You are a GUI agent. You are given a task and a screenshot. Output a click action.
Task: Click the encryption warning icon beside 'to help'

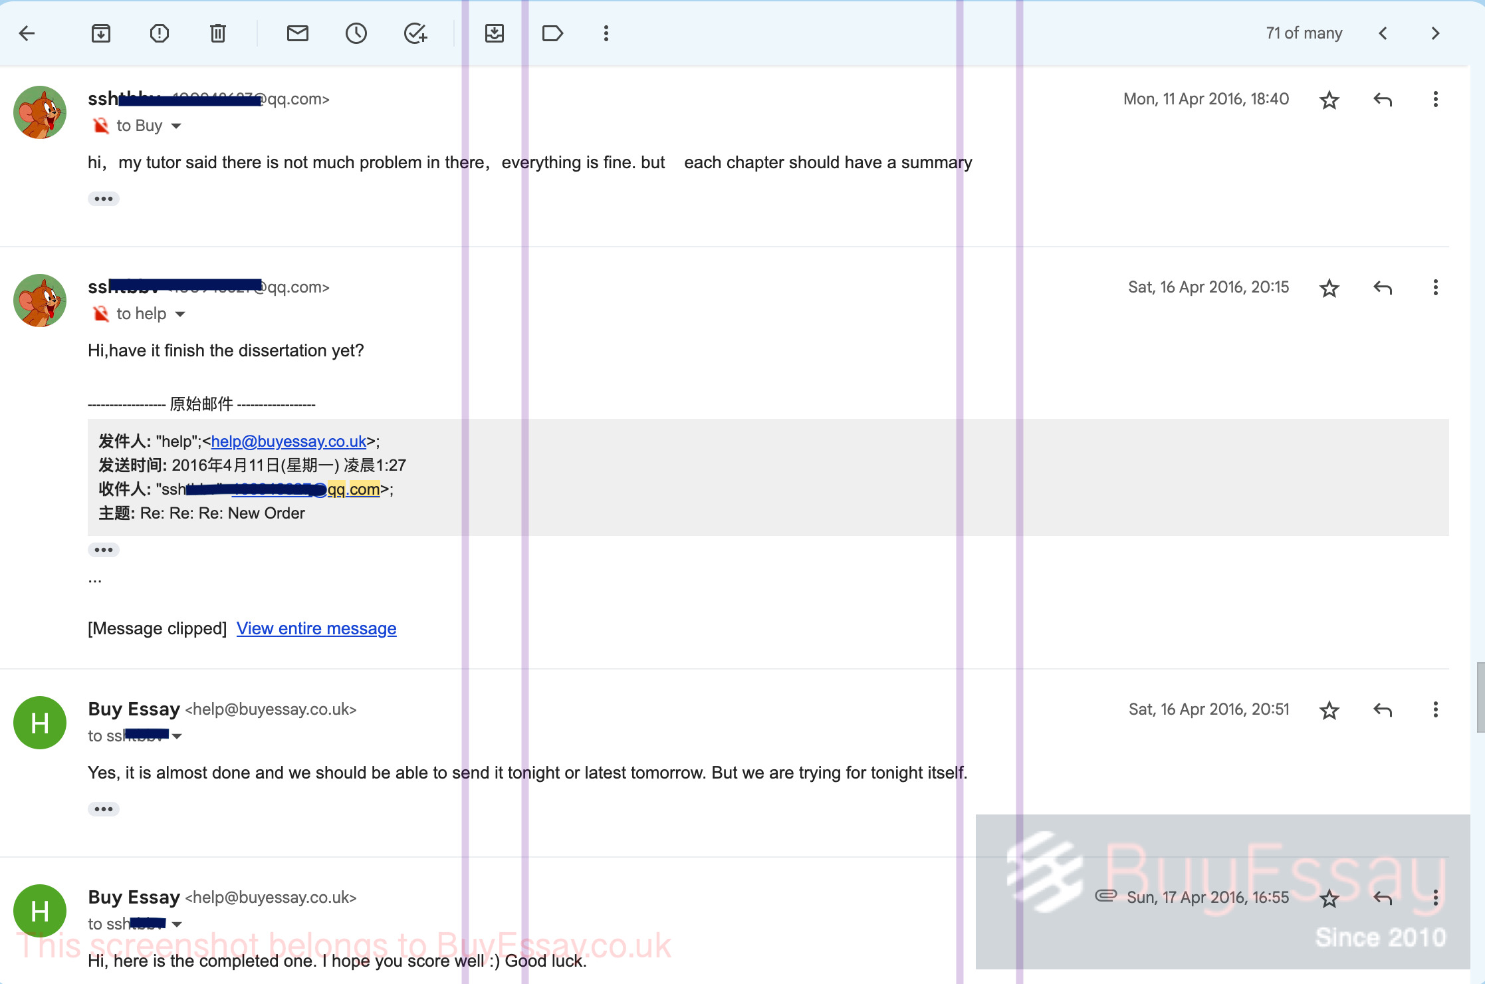(100, 314)
